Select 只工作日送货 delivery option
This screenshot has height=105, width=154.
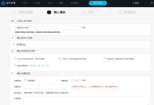click(x=15, y=59)
